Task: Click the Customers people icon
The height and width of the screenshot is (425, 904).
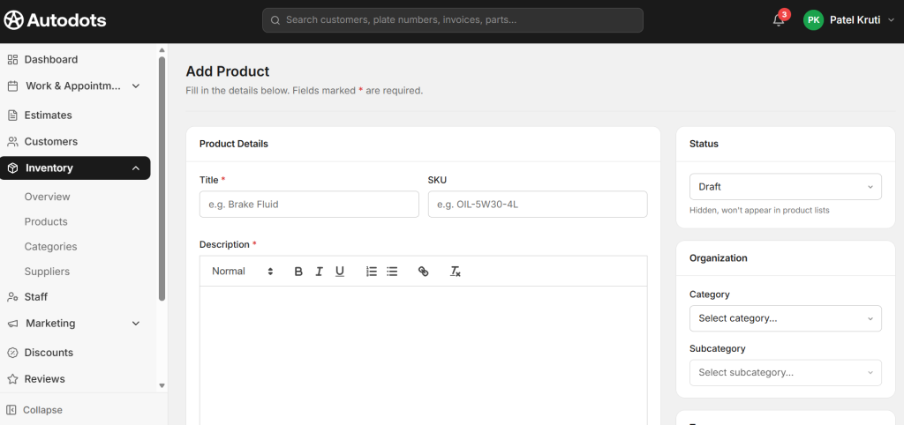Action: tap(12, 142)
